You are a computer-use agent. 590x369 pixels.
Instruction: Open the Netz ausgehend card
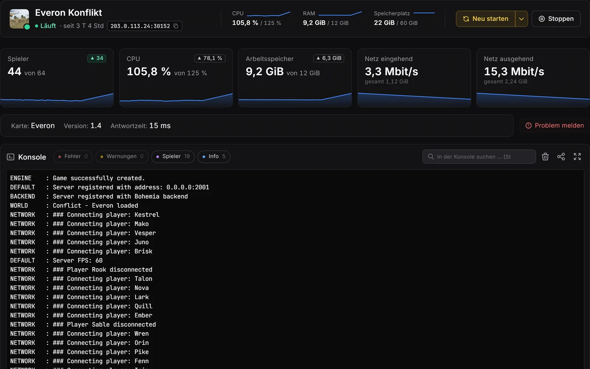533,78
